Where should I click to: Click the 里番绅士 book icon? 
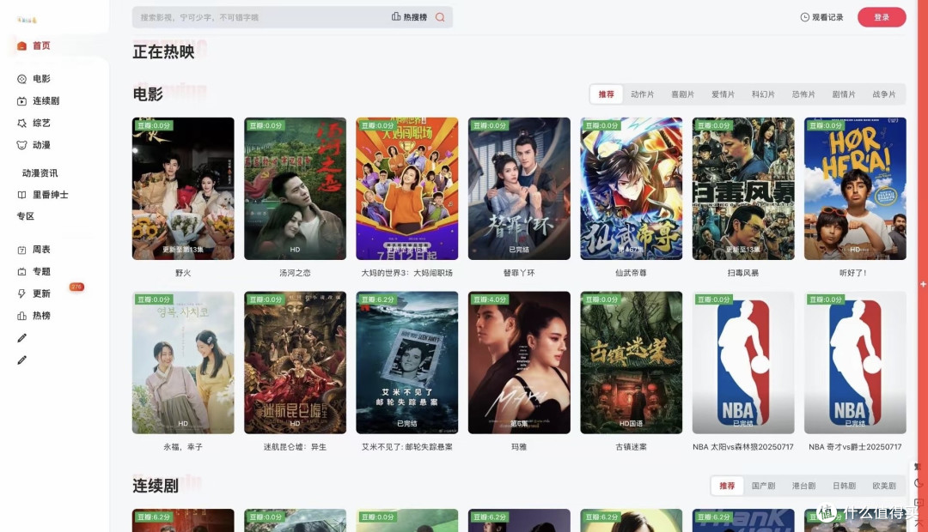point(21,195)
